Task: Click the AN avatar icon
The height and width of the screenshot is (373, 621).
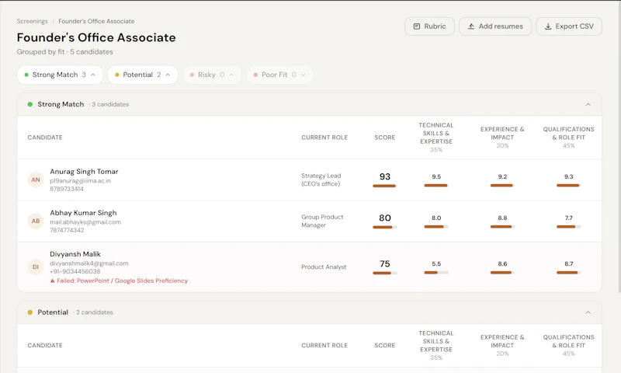Action: (x=36, y=180)
